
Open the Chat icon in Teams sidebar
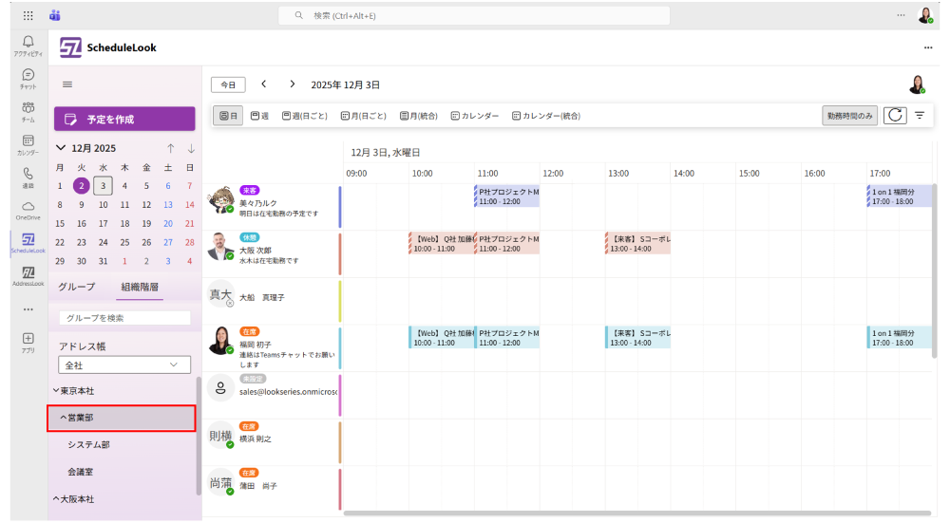28,78
